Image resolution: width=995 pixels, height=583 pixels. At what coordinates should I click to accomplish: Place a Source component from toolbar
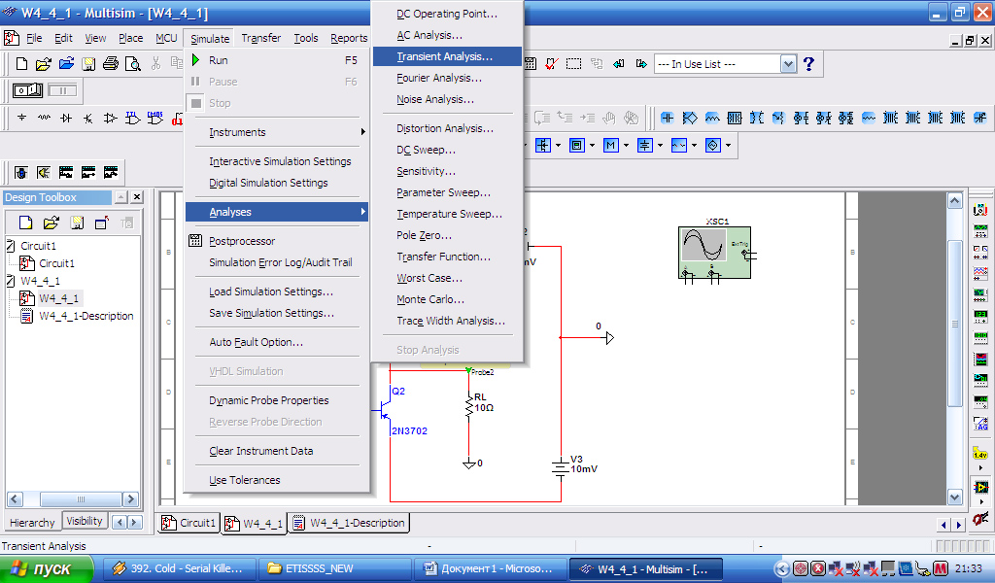[x=22, y=118]
